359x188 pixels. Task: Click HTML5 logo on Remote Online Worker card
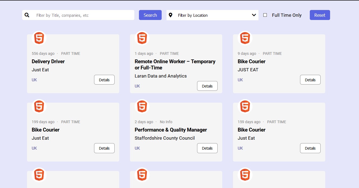click(x=142, y=38)
